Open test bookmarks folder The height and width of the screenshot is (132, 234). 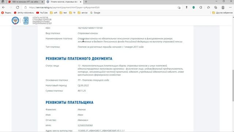coord(63,13)
